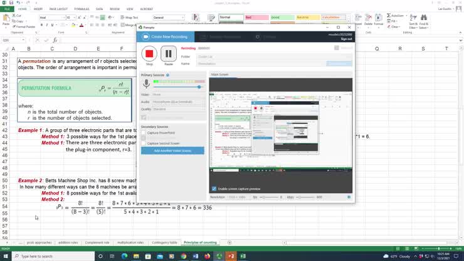
Task: Open the FORMULAS ribbon tab
Action: coord(82,9)
